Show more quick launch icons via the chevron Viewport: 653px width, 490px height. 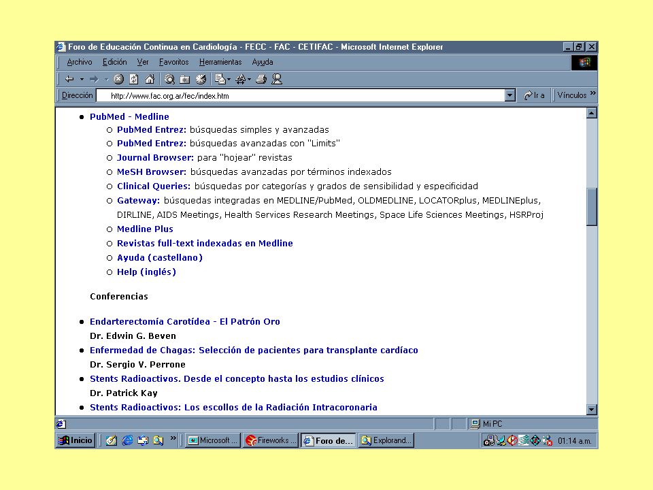pos(173,438)
